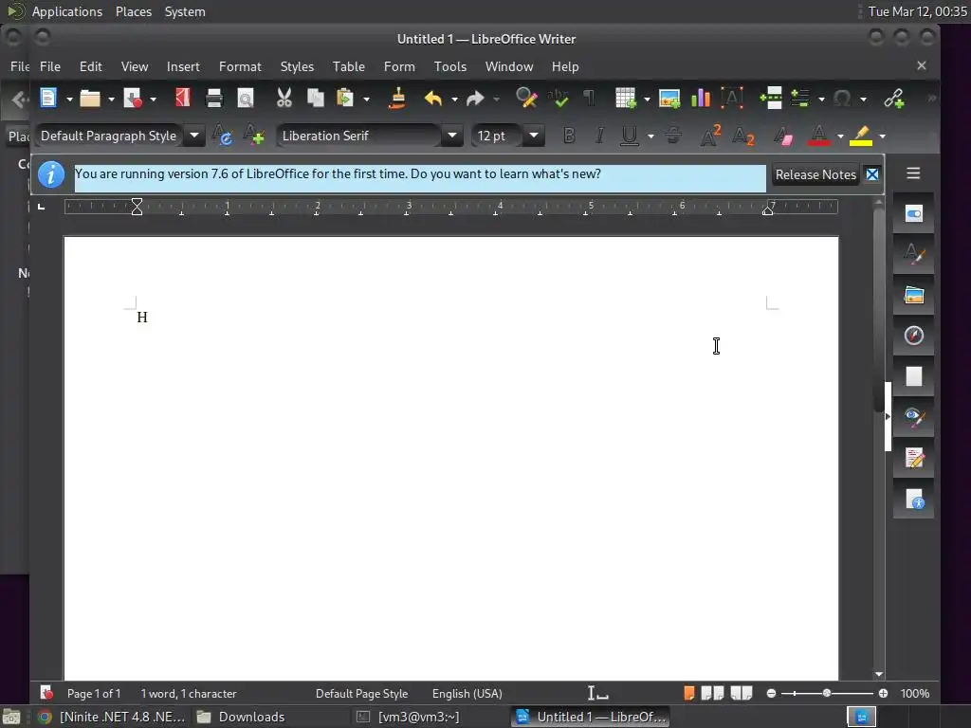Screen dimensions: 971x728
Task: Click zoom in plus button
Action: click(x=883, y=693)
